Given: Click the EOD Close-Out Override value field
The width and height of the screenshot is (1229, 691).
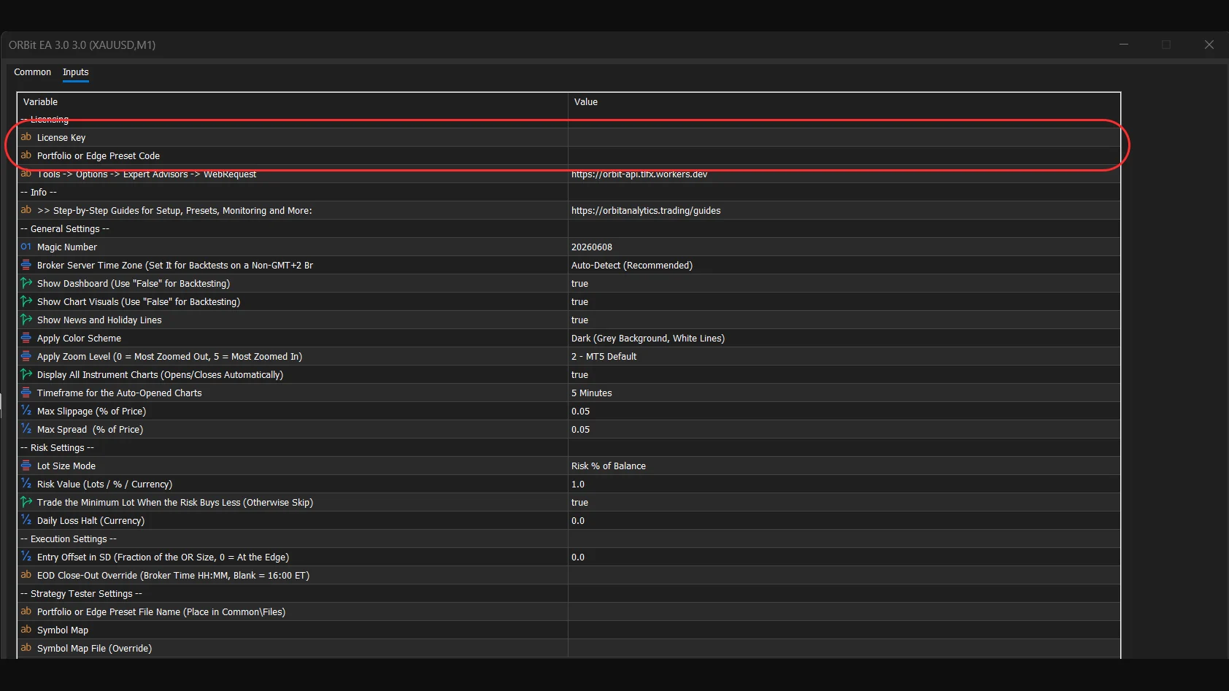Looking at the screenshot, I should [x=844, y=575].
